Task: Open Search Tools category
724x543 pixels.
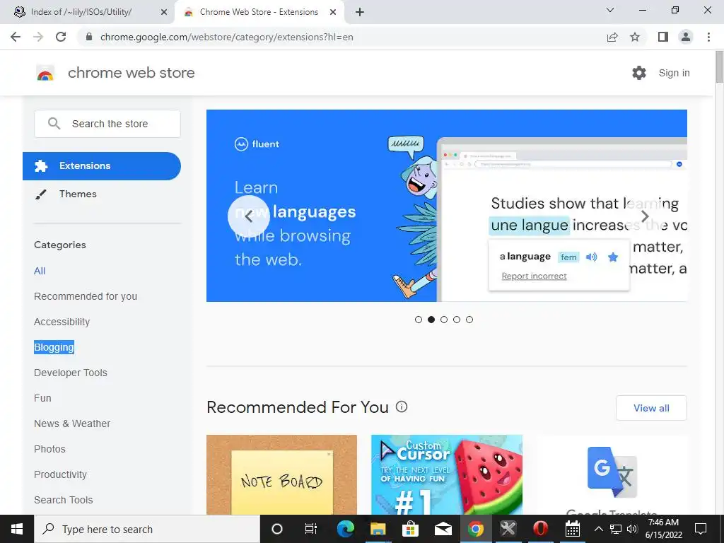Action: 63,500
